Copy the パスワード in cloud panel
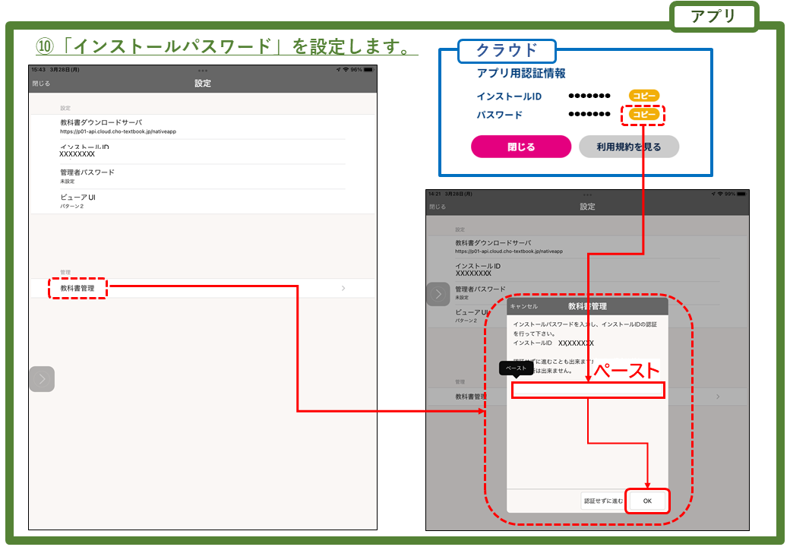790x547 pixels. (644, 114)
